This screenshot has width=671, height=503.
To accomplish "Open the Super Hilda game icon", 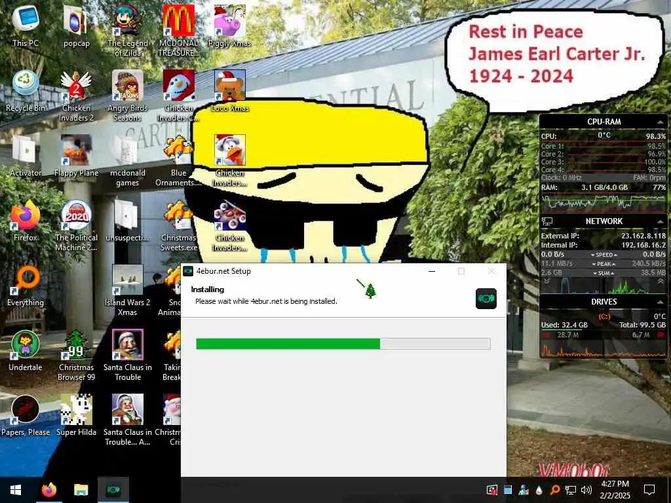I will click(x=76, y=415).
